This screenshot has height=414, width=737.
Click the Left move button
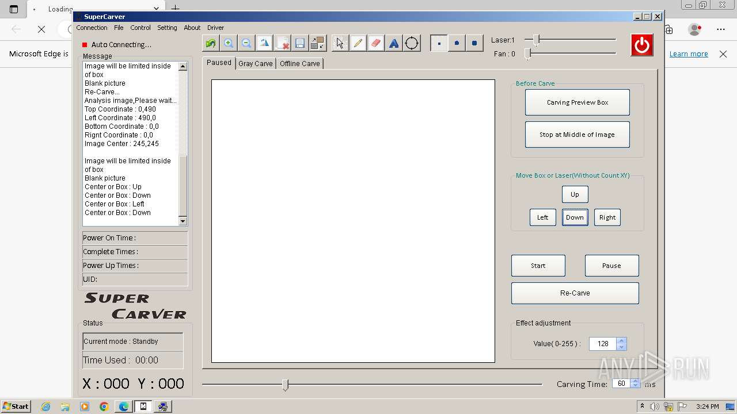[543, 217]
